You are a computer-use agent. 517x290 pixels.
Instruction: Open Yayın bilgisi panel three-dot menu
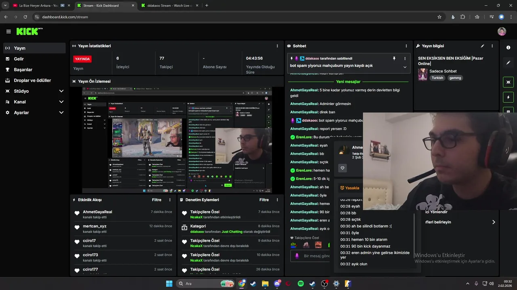click(x=492, y=46)
